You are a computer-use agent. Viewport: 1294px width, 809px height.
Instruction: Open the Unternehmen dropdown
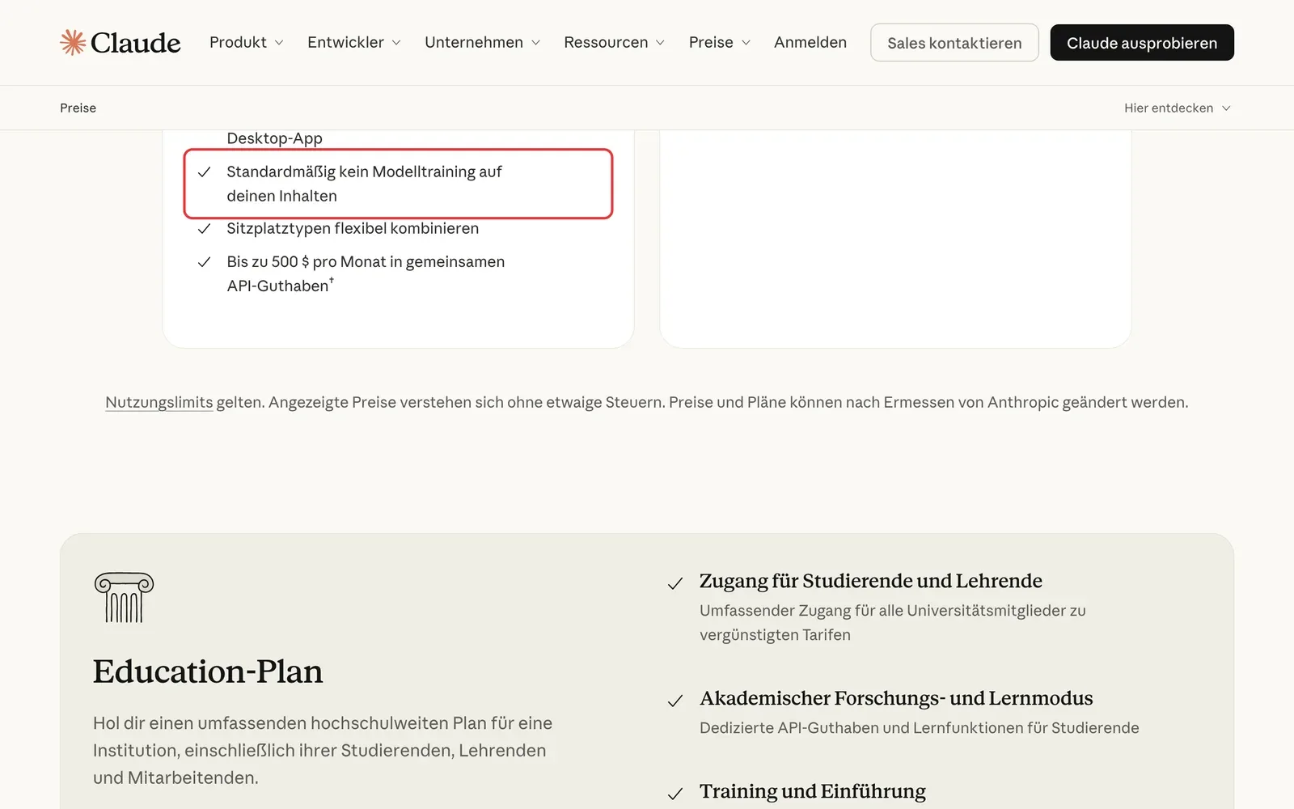click(483, 42)
